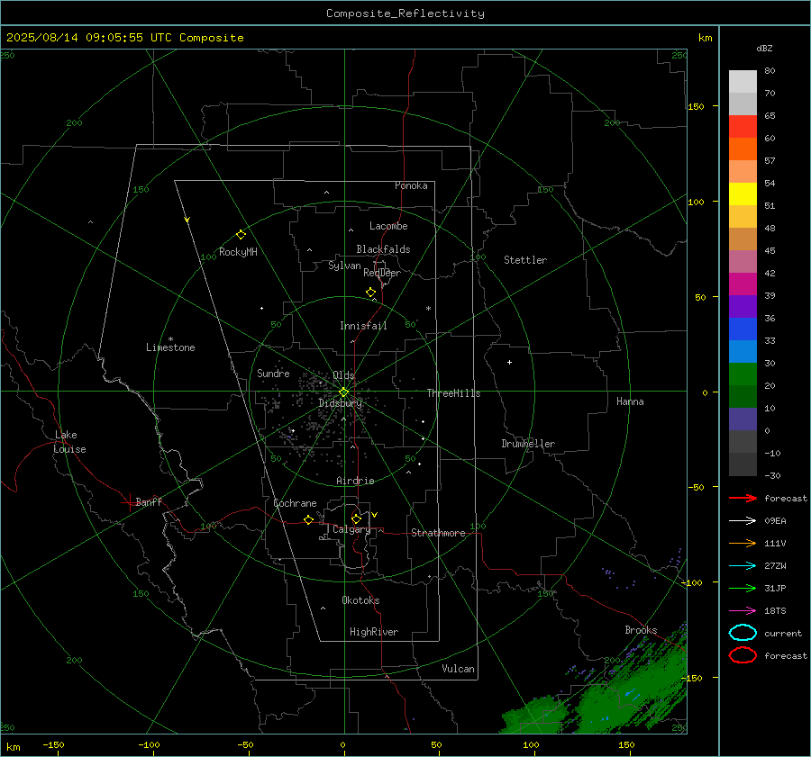Select the asterisk marker above Limestone
This screenshot has width=811, height=757.
coord(170,339)
